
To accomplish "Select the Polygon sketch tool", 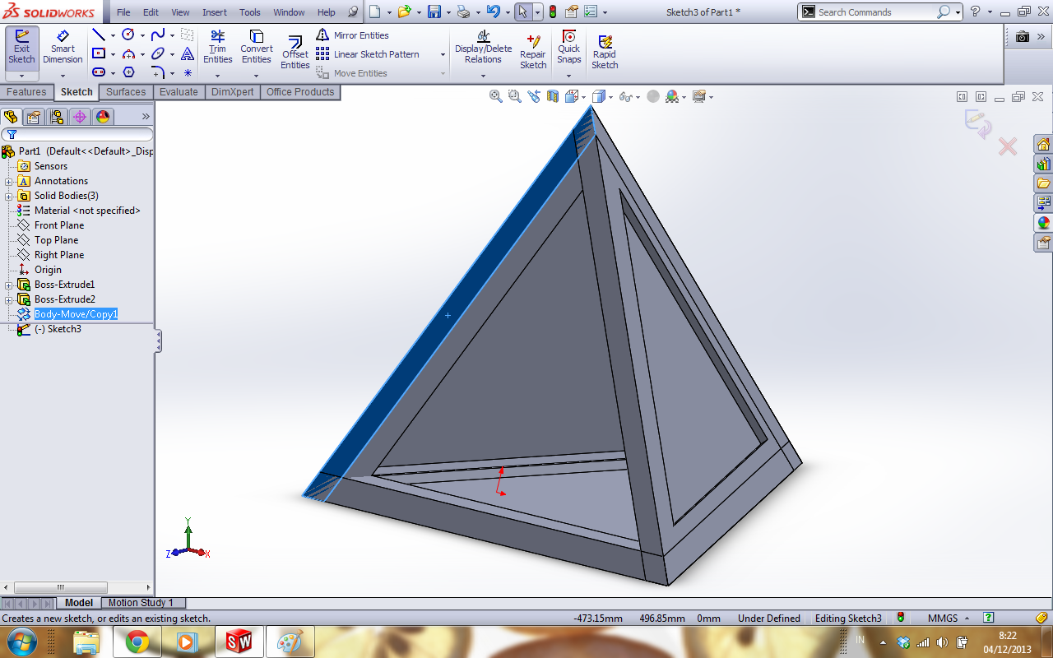I will coord(128,72).
